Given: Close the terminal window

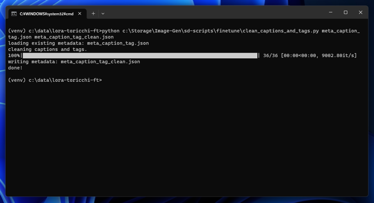Looking at the screenshot, I should click(360, 13).
